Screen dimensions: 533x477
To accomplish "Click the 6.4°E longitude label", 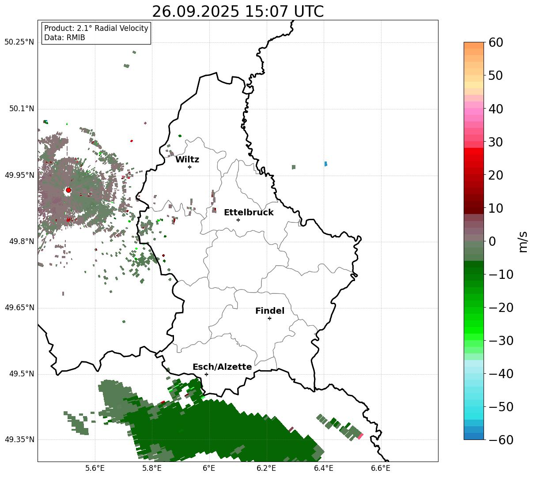I will [324, 468].
